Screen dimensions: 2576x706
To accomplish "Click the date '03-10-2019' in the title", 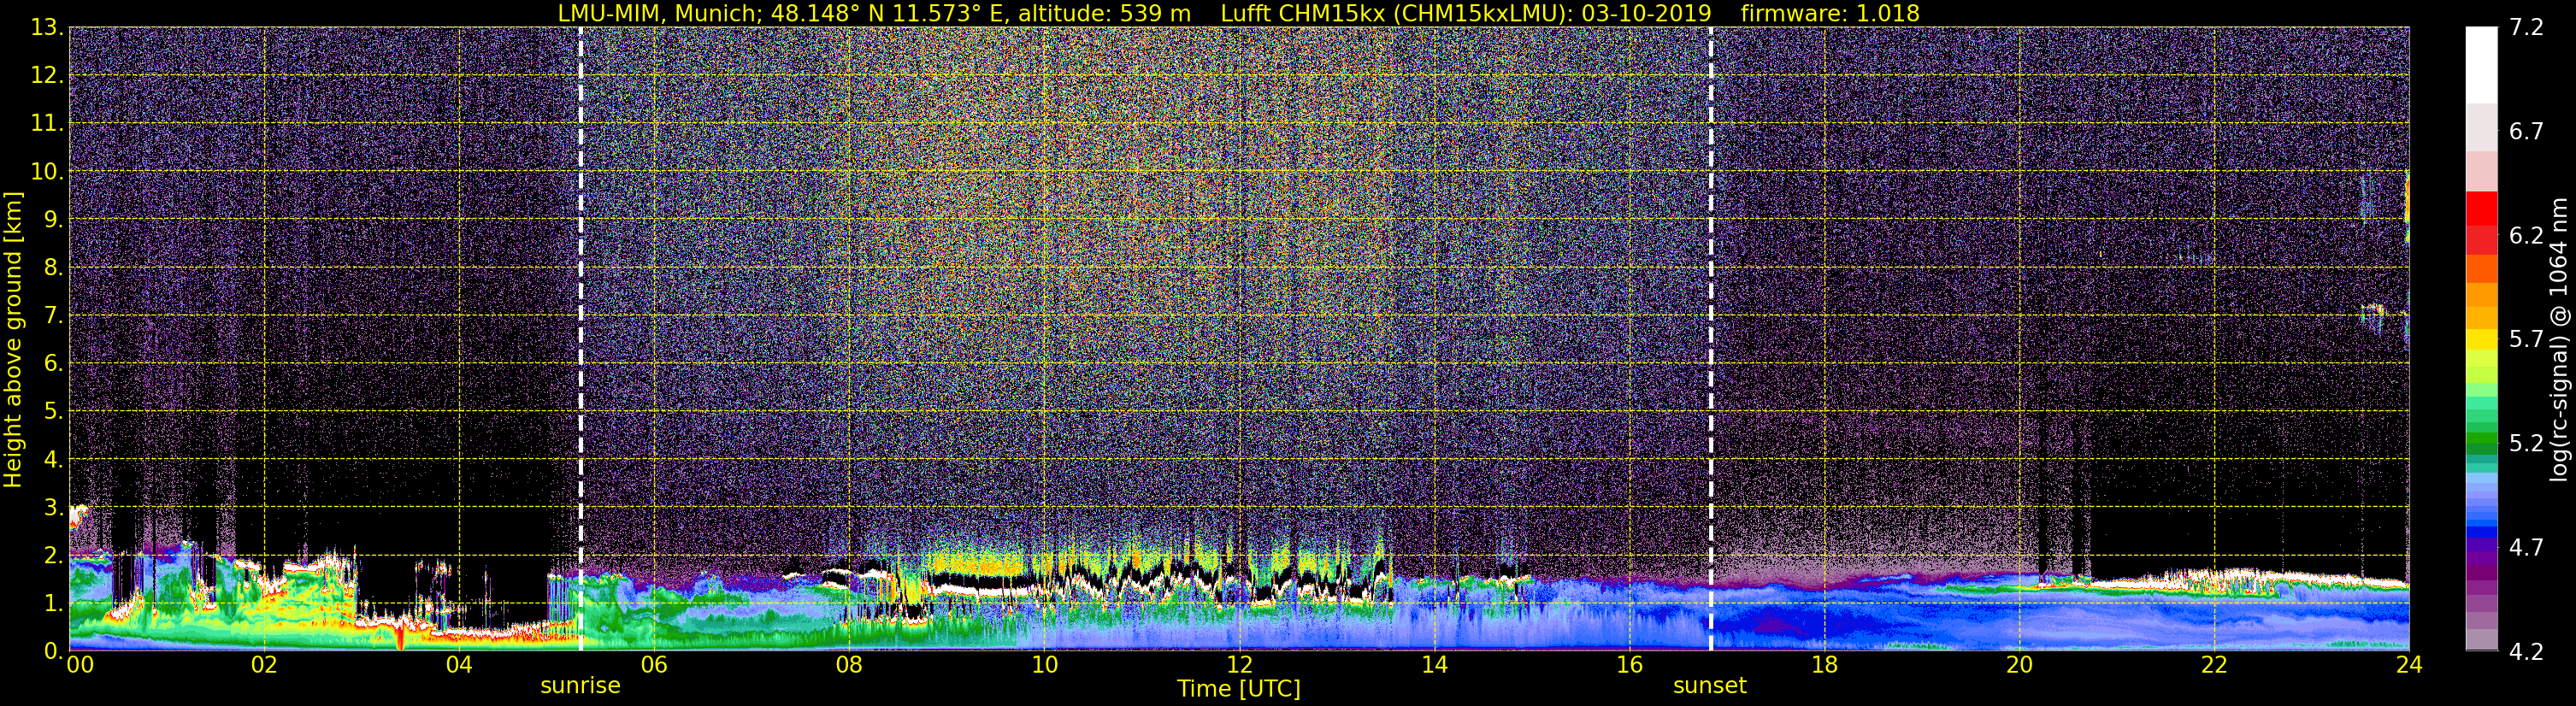I will point(1646,13).
